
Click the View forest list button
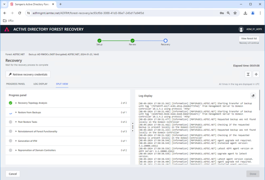pyautogui.click(x=249, y=39)
